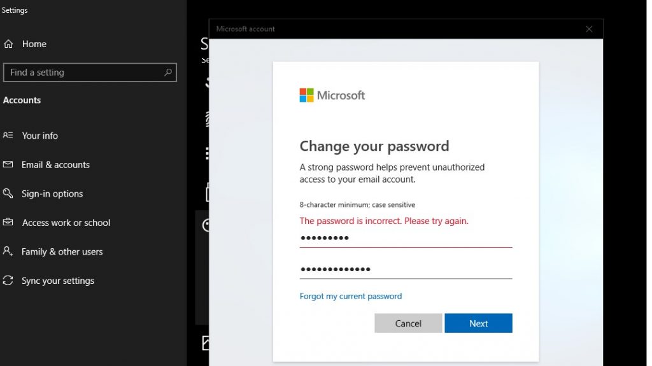Click the Home house icon
Screen dimensions: 652x366
[x=8, y=44]
